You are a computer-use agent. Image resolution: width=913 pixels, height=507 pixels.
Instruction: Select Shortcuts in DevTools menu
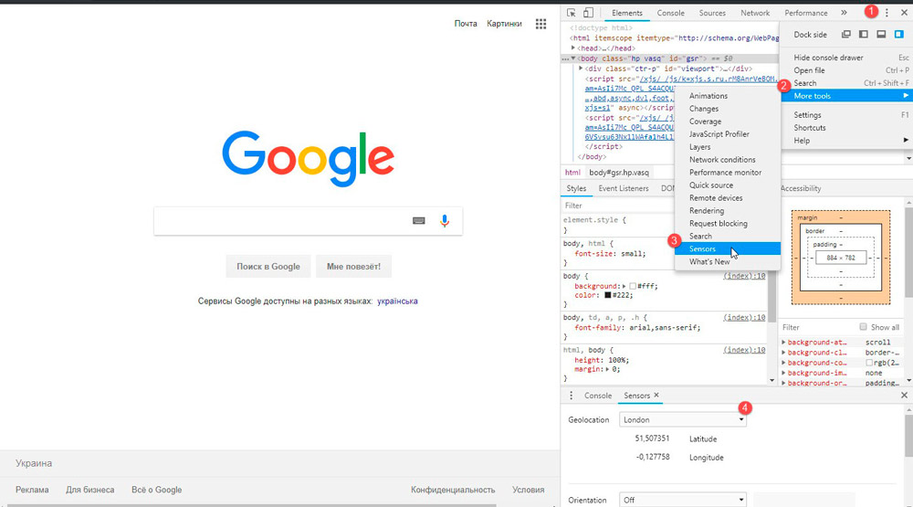click(x=847, y=128)
